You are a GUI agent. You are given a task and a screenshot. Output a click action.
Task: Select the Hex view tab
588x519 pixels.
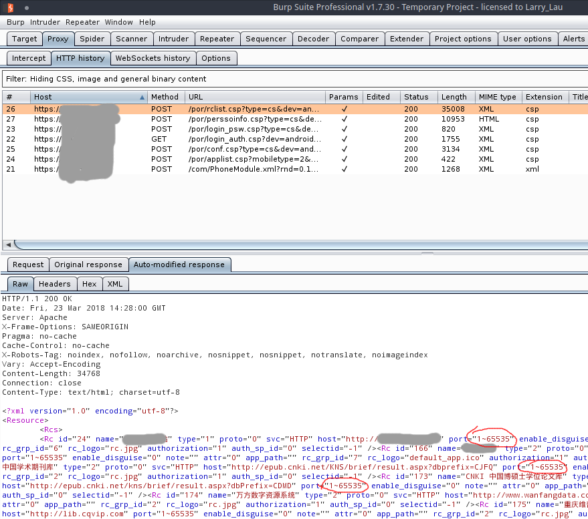pyautogui.click(x=89, y=284)
